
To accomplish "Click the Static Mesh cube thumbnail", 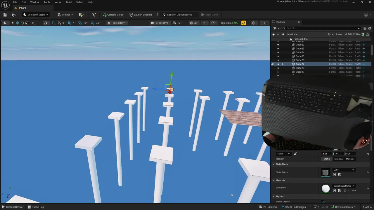I will coord(325,172).
